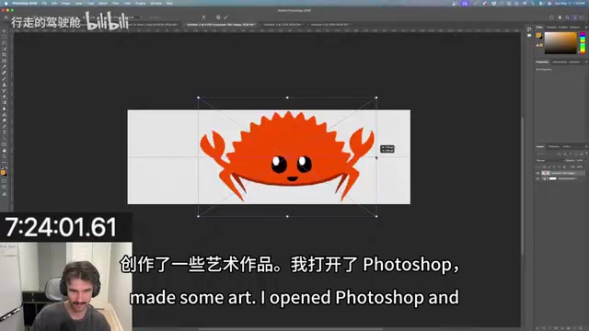Screen dimensions: 589x331
Task: Select the Clone Stamp tool
Action: pyautogui.click(x=4, y=85)
